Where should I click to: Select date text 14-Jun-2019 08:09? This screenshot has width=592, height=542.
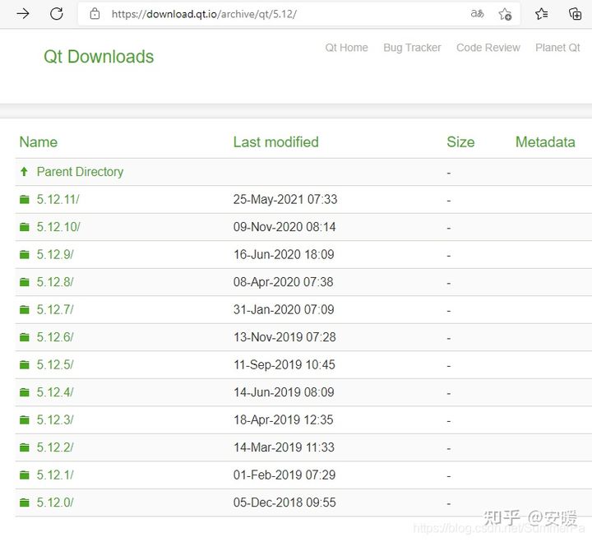pos(284,392)
